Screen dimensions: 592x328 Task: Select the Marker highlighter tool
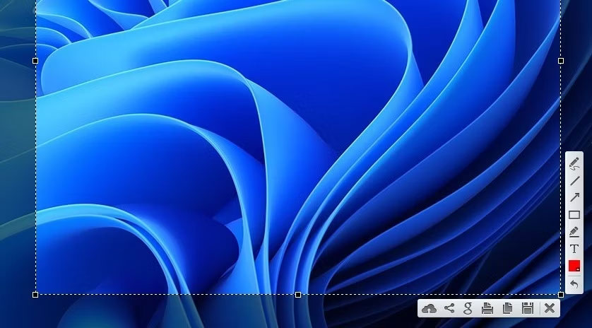[574, 232]
